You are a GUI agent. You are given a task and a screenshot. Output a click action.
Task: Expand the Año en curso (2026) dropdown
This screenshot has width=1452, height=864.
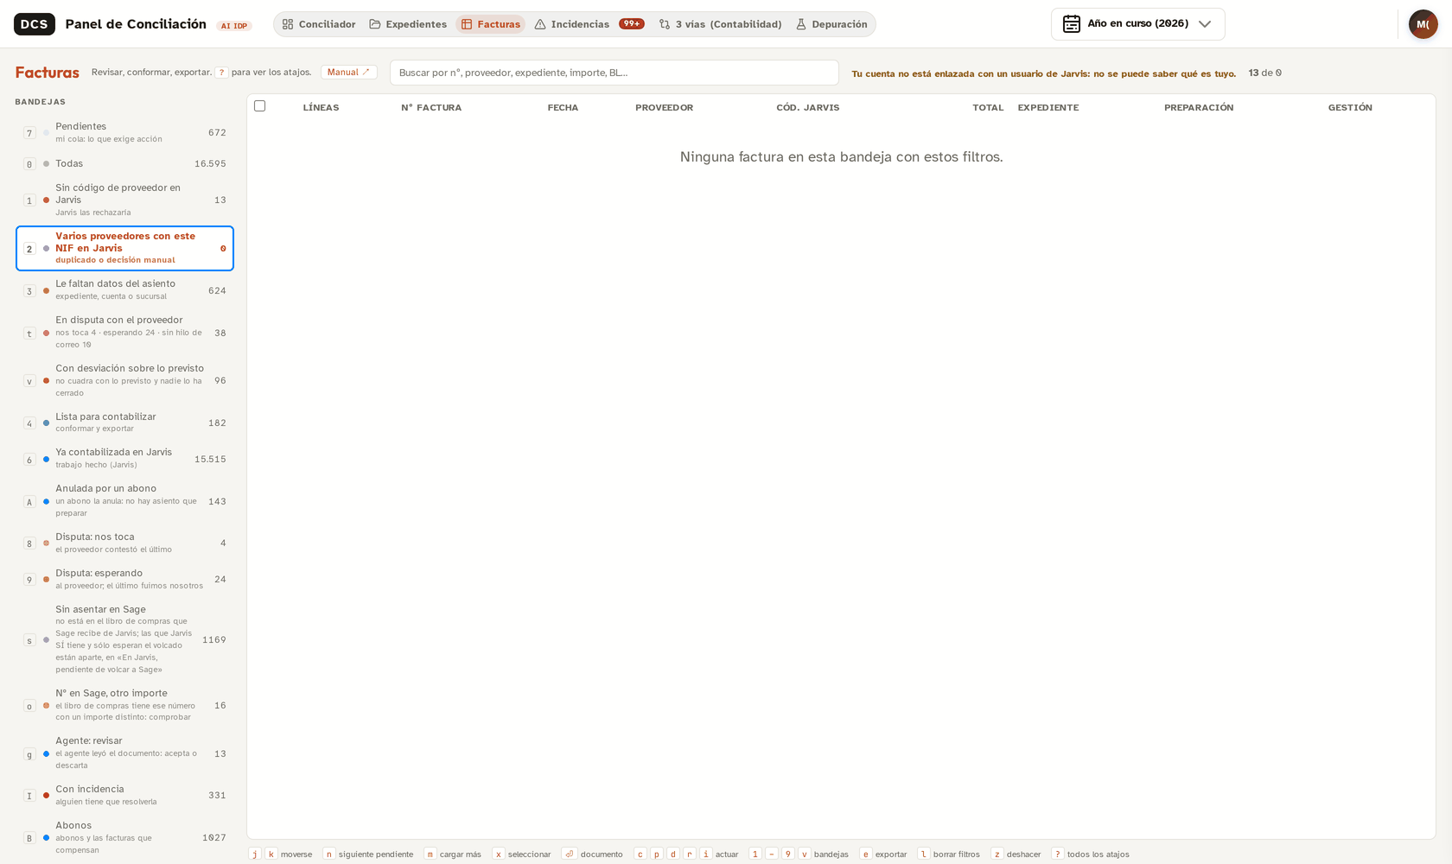1137,24
